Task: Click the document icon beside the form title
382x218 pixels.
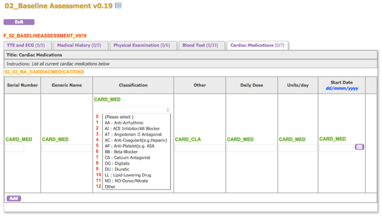Action: tap(118, 6)
